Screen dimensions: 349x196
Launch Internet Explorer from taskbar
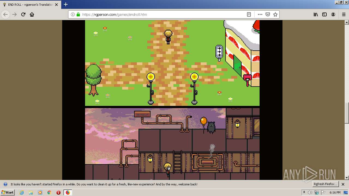(x=22, y=192)
